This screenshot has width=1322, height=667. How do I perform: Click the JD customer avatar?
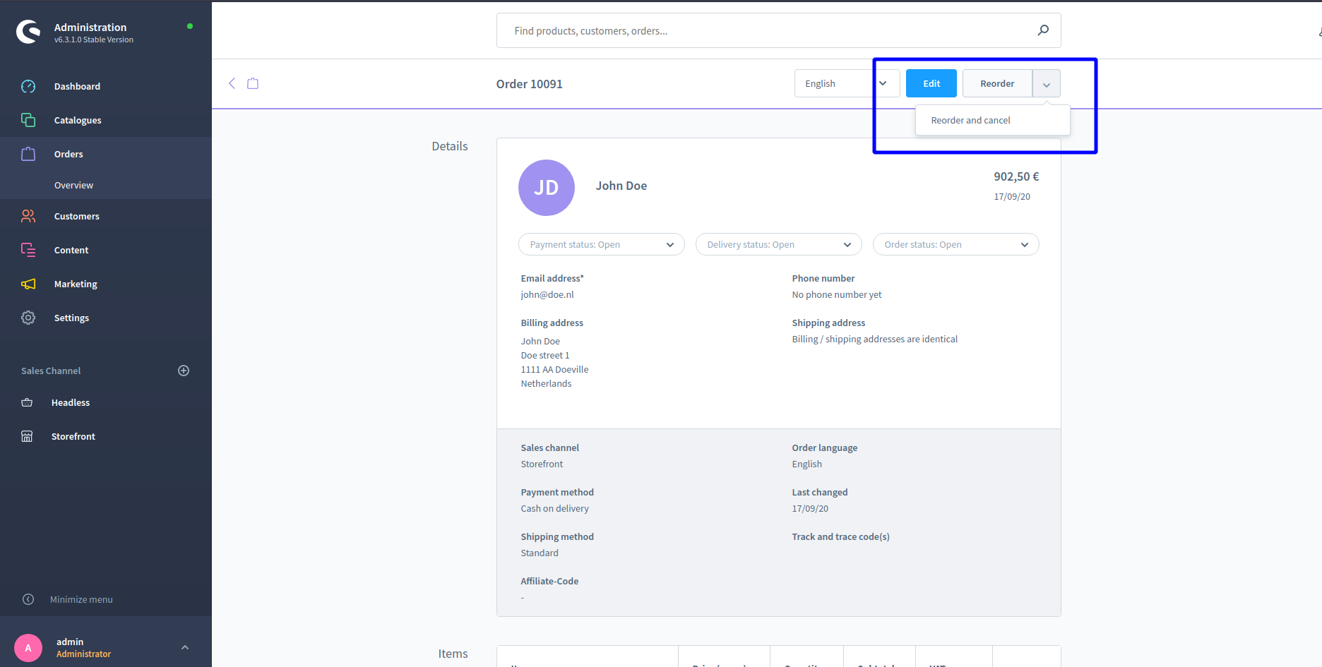coord(547,188)
